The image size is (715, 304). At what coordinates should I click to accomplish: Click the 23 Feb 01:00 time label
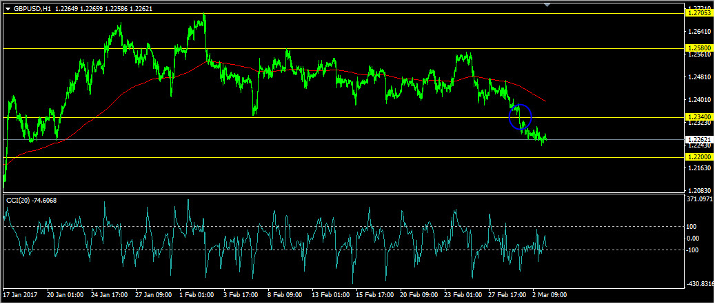pos(463,295)
